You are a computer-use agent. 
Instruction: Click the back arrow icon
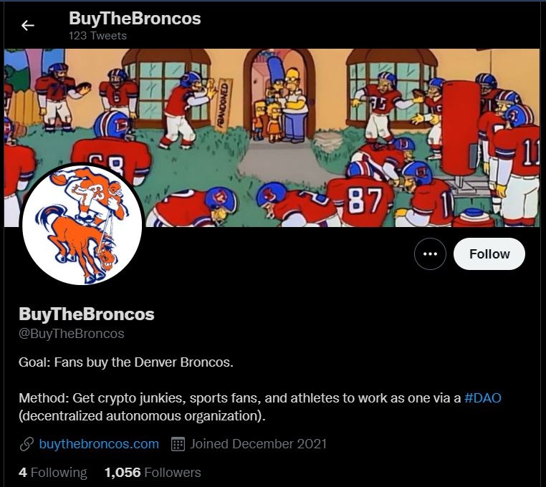(28, 26)
